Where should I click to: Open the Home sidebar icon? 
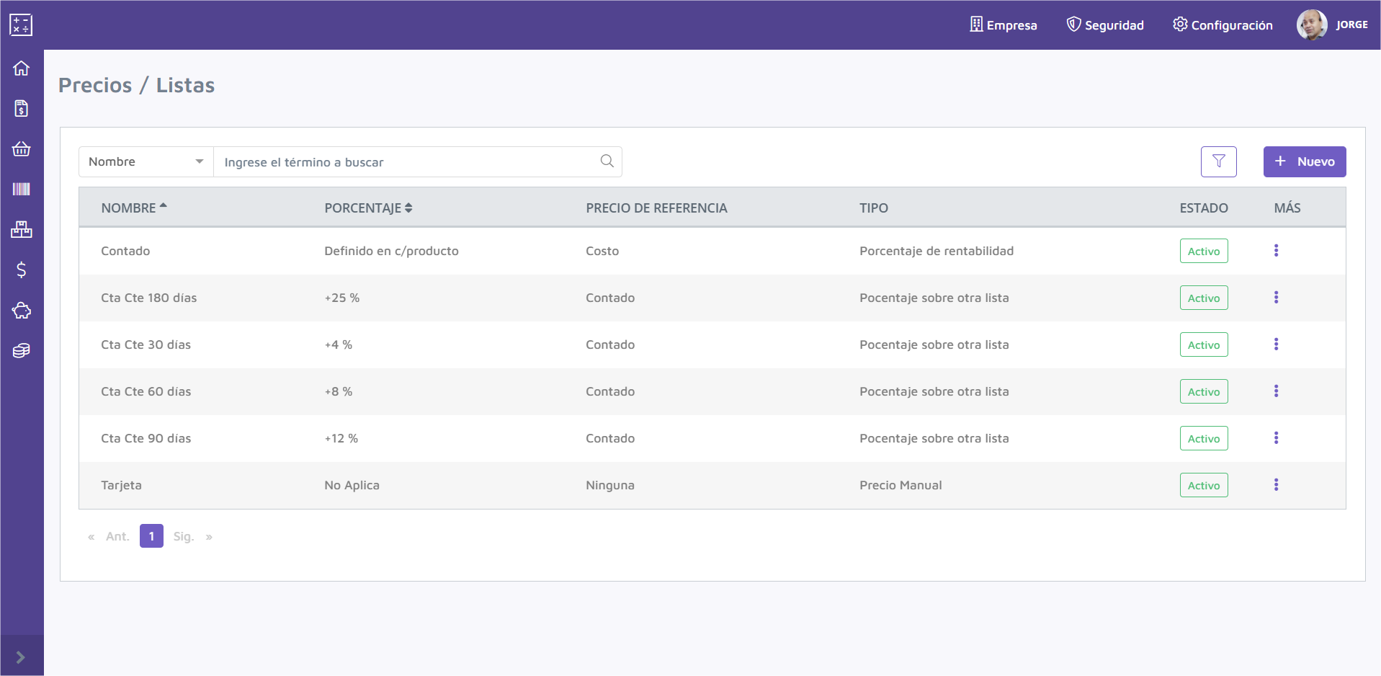click(x=21, y=68)
